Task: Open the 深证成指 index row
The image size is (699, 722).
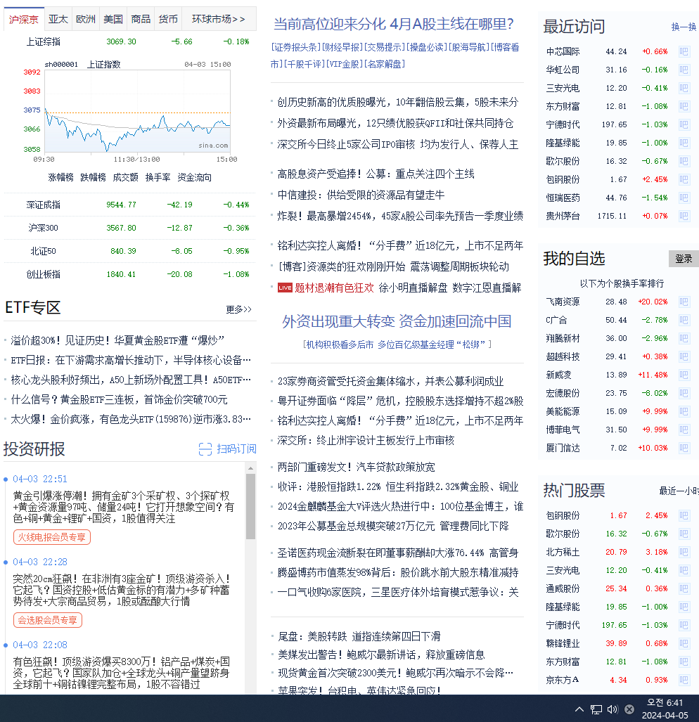Action: click(x=130, y=205)
